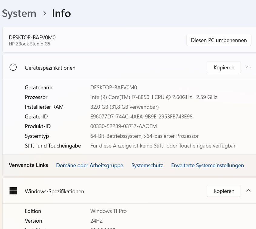The image size is (256, 229).
Task: Select Gerätename value DESKTOP-BAFV0M0
Action: point(114,88)
